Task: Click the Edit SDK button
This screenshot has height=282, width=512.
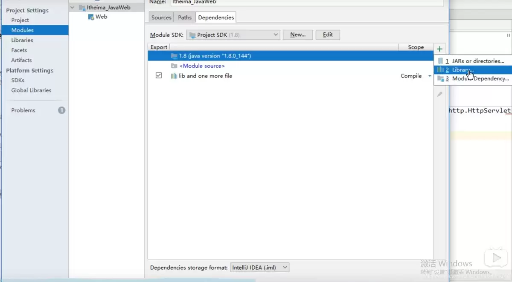Action: tap(328, 35)
